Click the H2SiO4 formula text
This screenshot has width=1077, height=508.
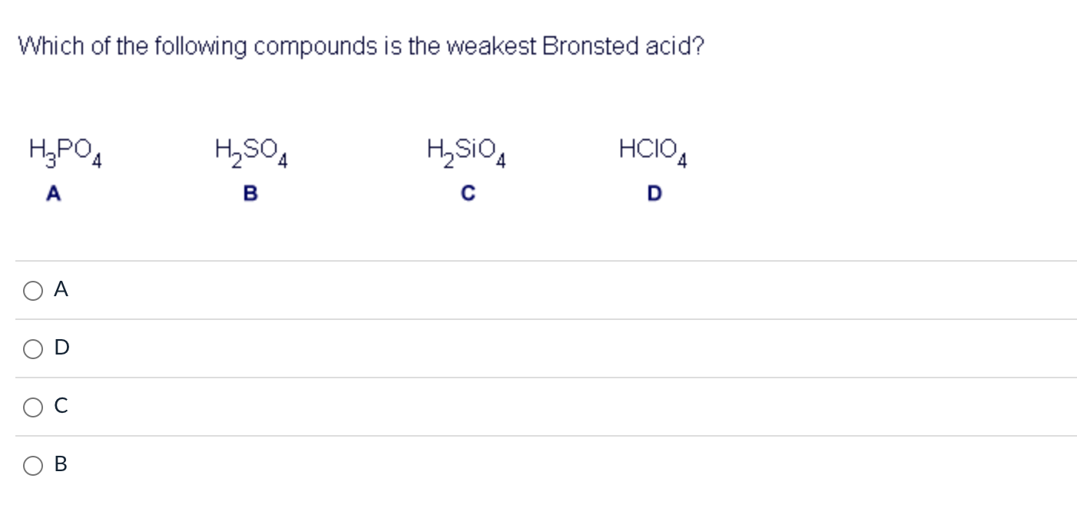click(x=466, y=152)
